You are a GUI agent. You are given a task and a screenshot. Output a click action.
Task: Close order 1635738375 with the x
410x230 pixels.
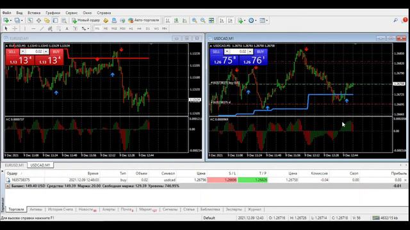click(x=406, y=180)
